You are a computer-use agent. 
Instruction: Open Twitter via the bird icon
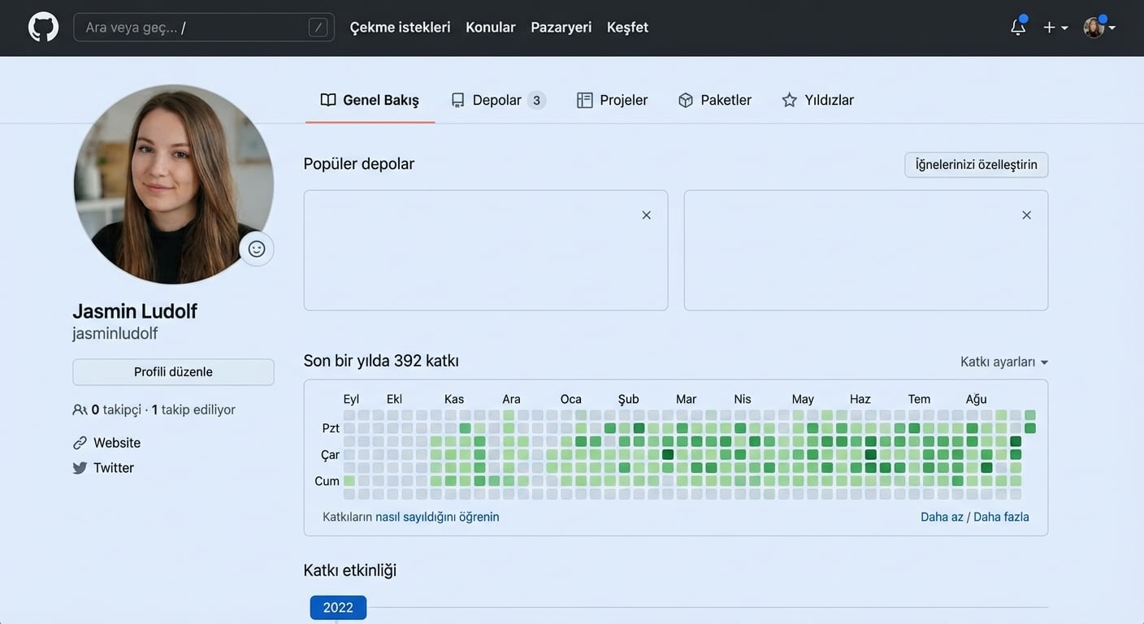click(x=79, y=468)
